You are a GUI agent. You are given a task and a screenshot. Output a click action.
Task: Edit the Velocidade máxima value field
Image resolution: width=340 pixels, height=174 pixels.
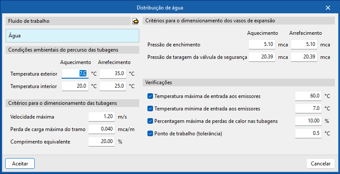point(101,116)
